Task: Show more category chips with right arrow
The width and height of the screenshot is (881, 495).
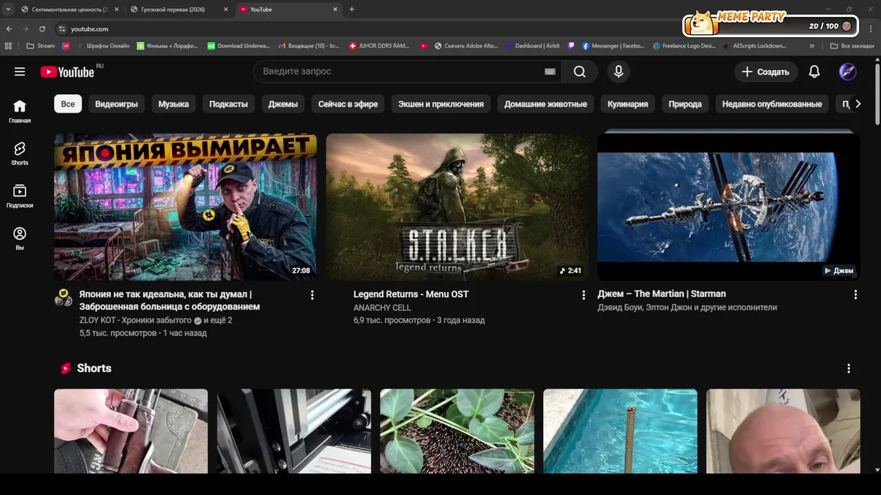Action: pos(858,104)
